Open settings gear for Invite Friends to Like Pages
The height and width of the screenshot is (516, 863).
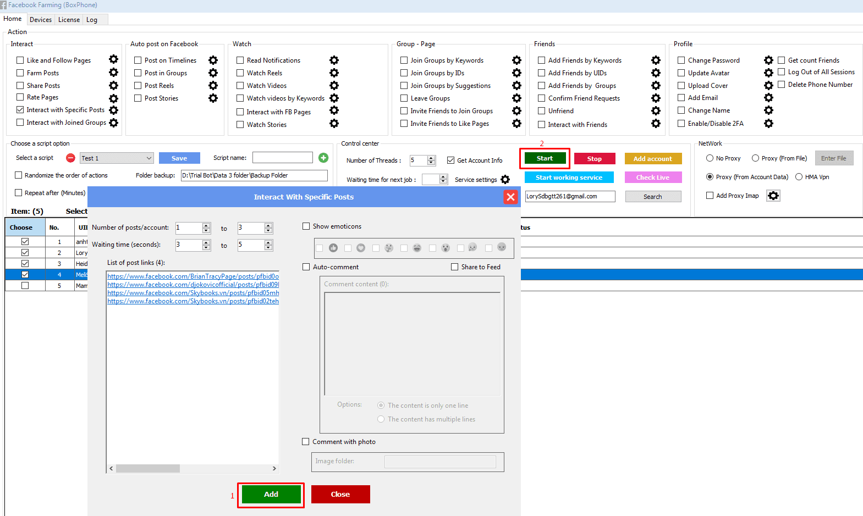point(516,124)
